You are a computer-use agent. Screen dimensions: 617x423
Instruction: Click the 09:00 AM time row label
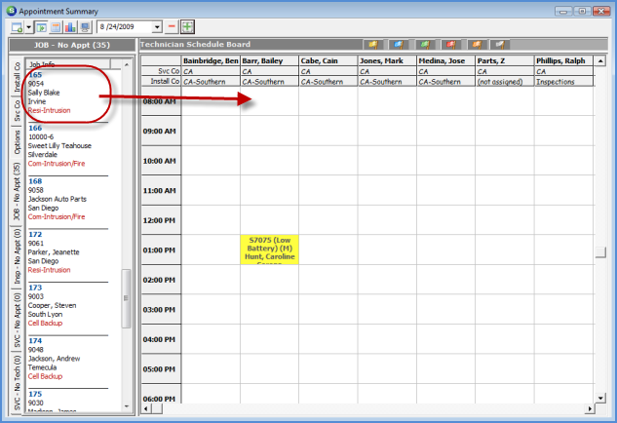[x=161, y=131]
